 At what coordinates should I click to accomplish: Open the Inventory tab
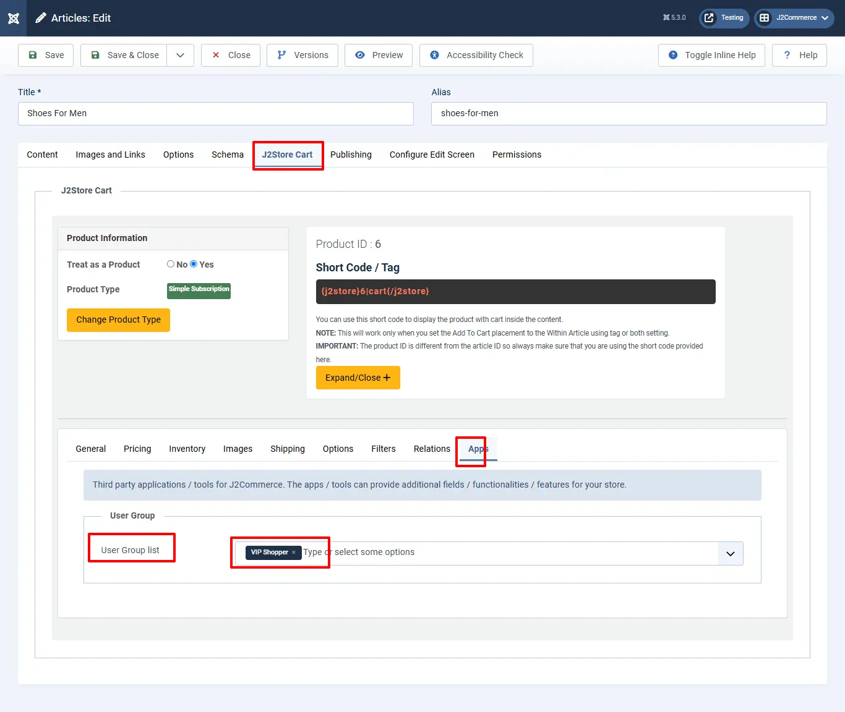click(187, 449)
